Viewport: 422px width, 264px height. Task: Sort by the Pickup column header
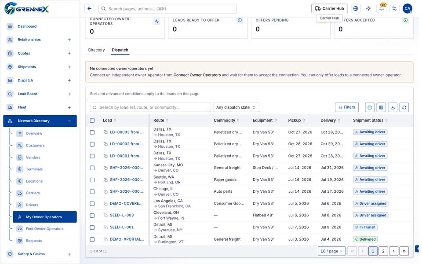pyautogui.click(x=297, y=121)
